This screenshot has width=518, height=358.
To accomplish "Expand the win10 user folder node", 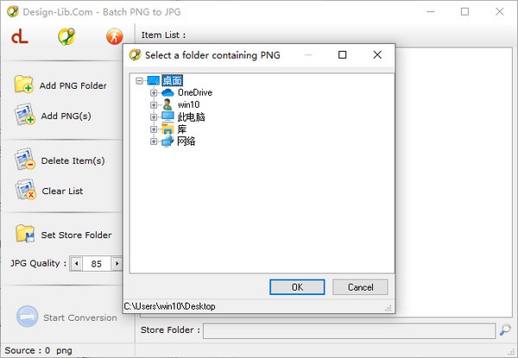I will [154, 105].
